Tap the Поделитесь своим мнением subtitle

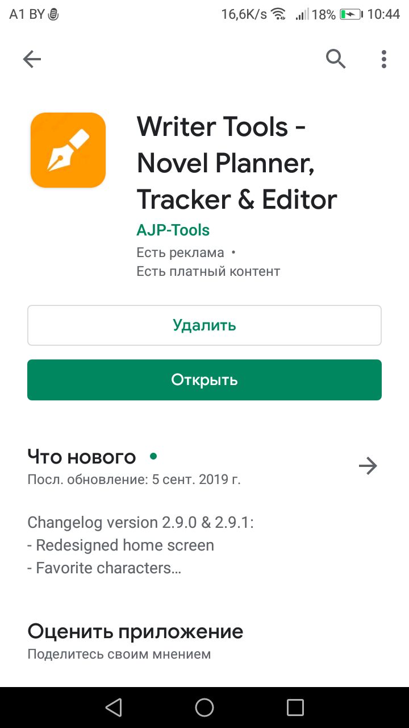tap(119, 654)
